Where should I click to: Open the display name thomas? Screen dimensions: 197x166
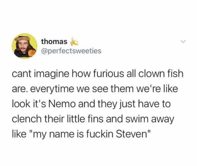click(54, 42)
